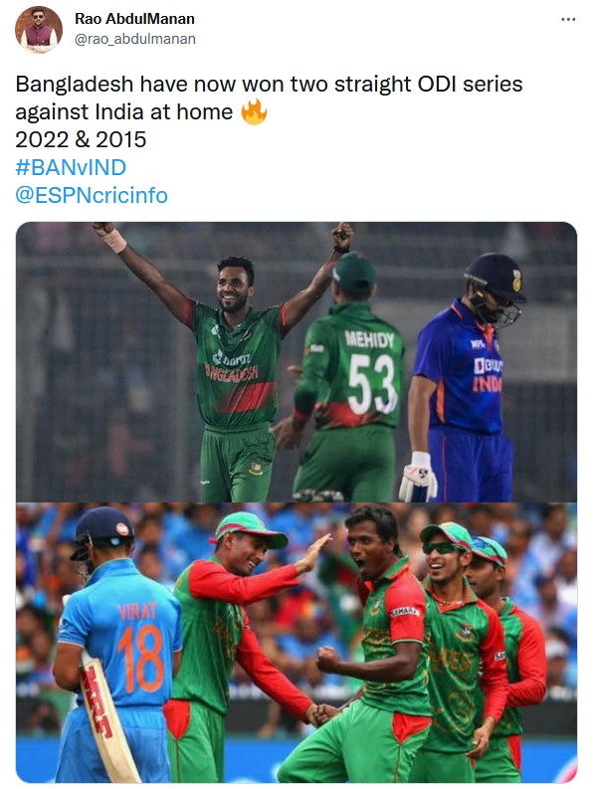Image resolution: width=594 pixels, height=789 pixels.
Task: Click Rao AbdulManan's profile avatar
Action: click(x=39, y=30)
